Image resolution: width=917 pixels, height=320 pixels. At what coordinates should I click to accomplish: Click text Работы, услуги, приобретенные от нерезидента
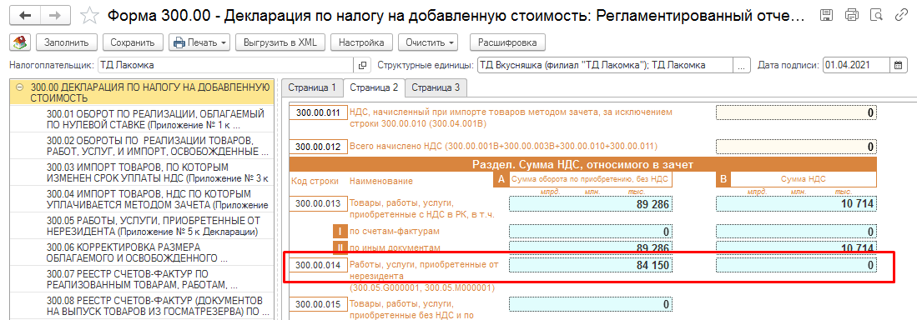tap(423, 271)
